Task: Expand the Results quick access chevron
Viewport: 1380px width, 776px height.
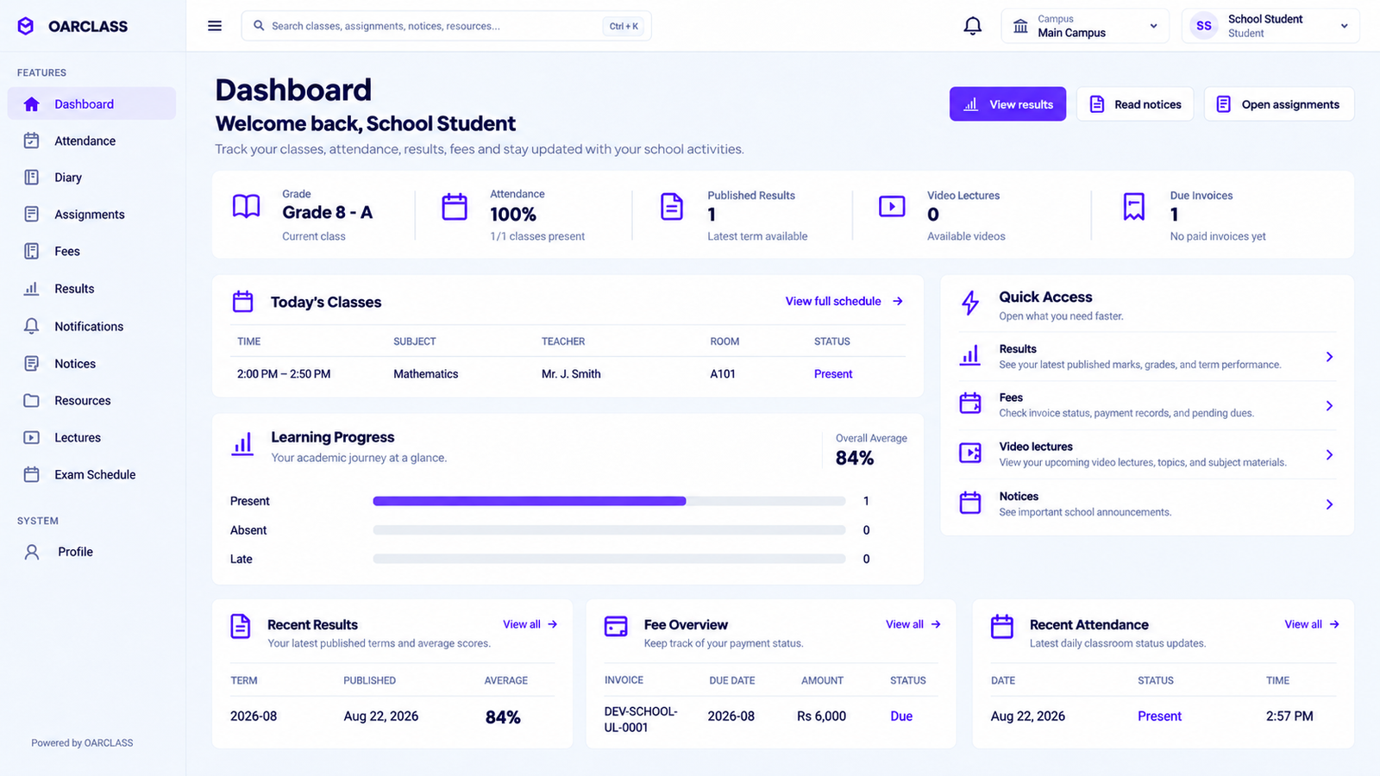Action: coord(1329,357)
